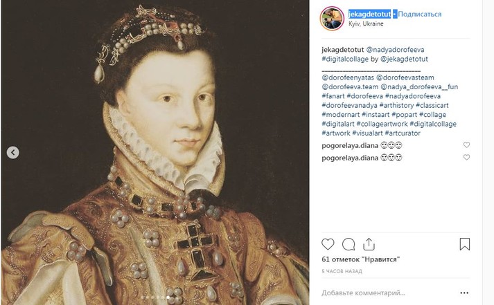
Task: Go to previous image with left arrow
Action: (13, 152)
